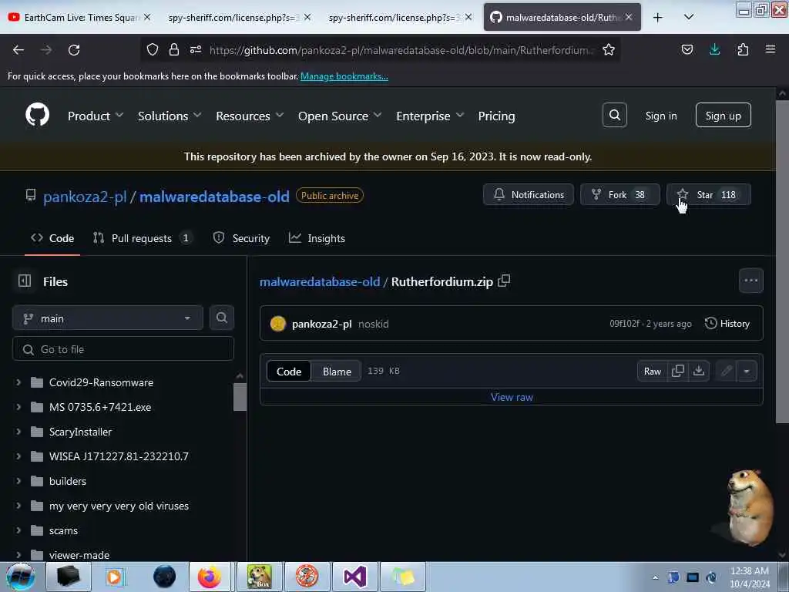The image size is (789, 592).
Task: Open the Open Source dropdown menu
Action: click(340, 116)
